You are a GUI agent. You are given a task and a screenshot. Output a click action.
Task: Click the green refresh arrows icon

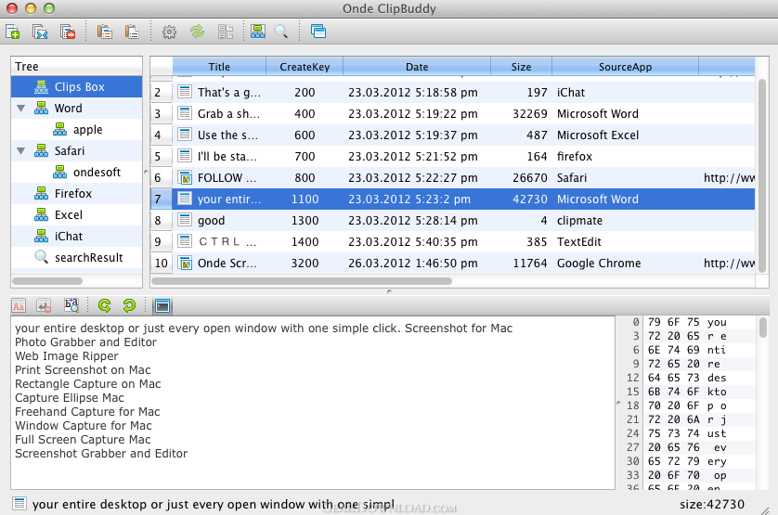point(197,32)
